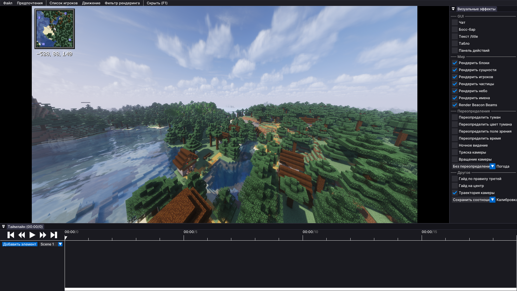The image size is (517, 291).
Task: Open the Движение menu
Action: point(91,3)
